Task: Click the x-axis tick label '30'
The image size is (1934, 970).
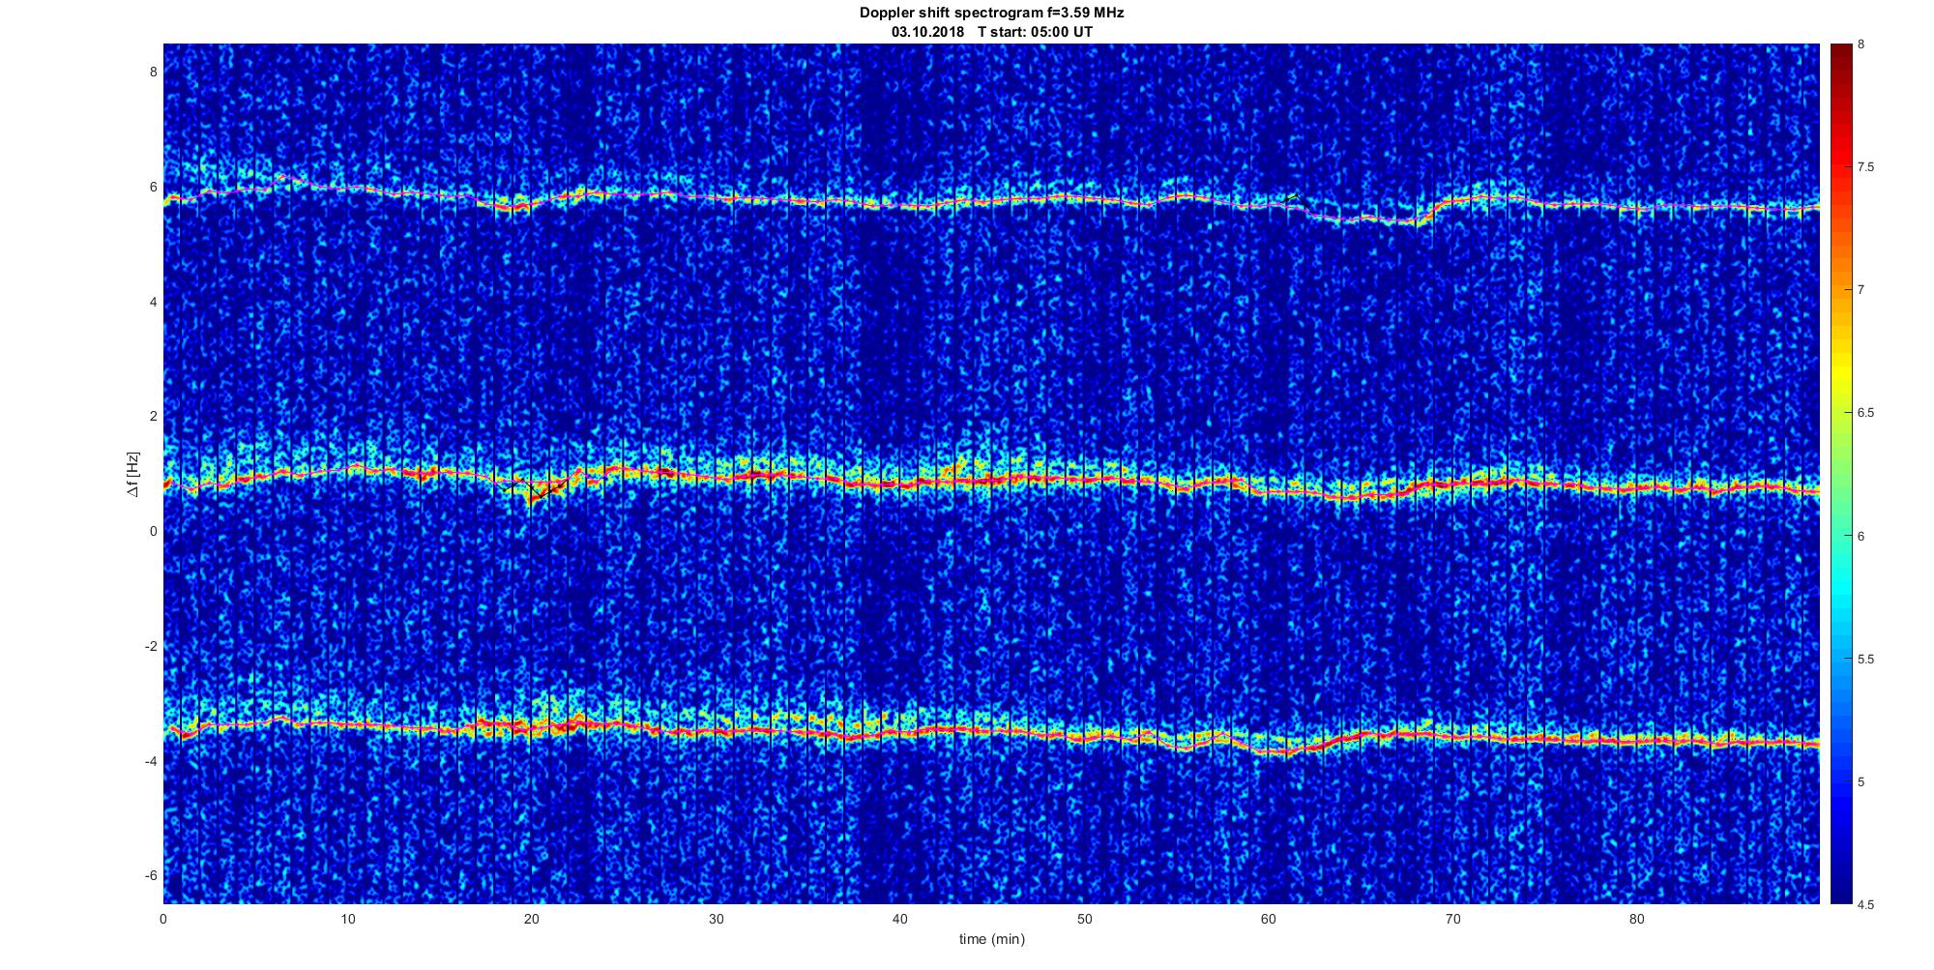Action: [x=716, y=919]
